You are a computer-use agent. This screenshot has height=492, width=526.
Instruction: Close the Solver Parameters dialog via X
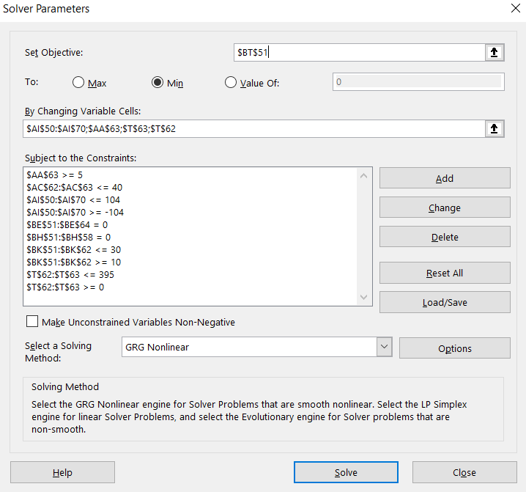[x=515, y=8]
